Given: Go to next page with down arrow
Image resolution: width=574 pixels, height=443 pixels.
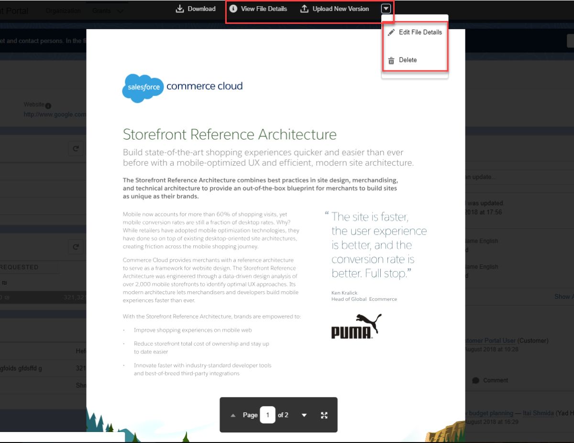Looking at the screenshot, I should point(304,415).
